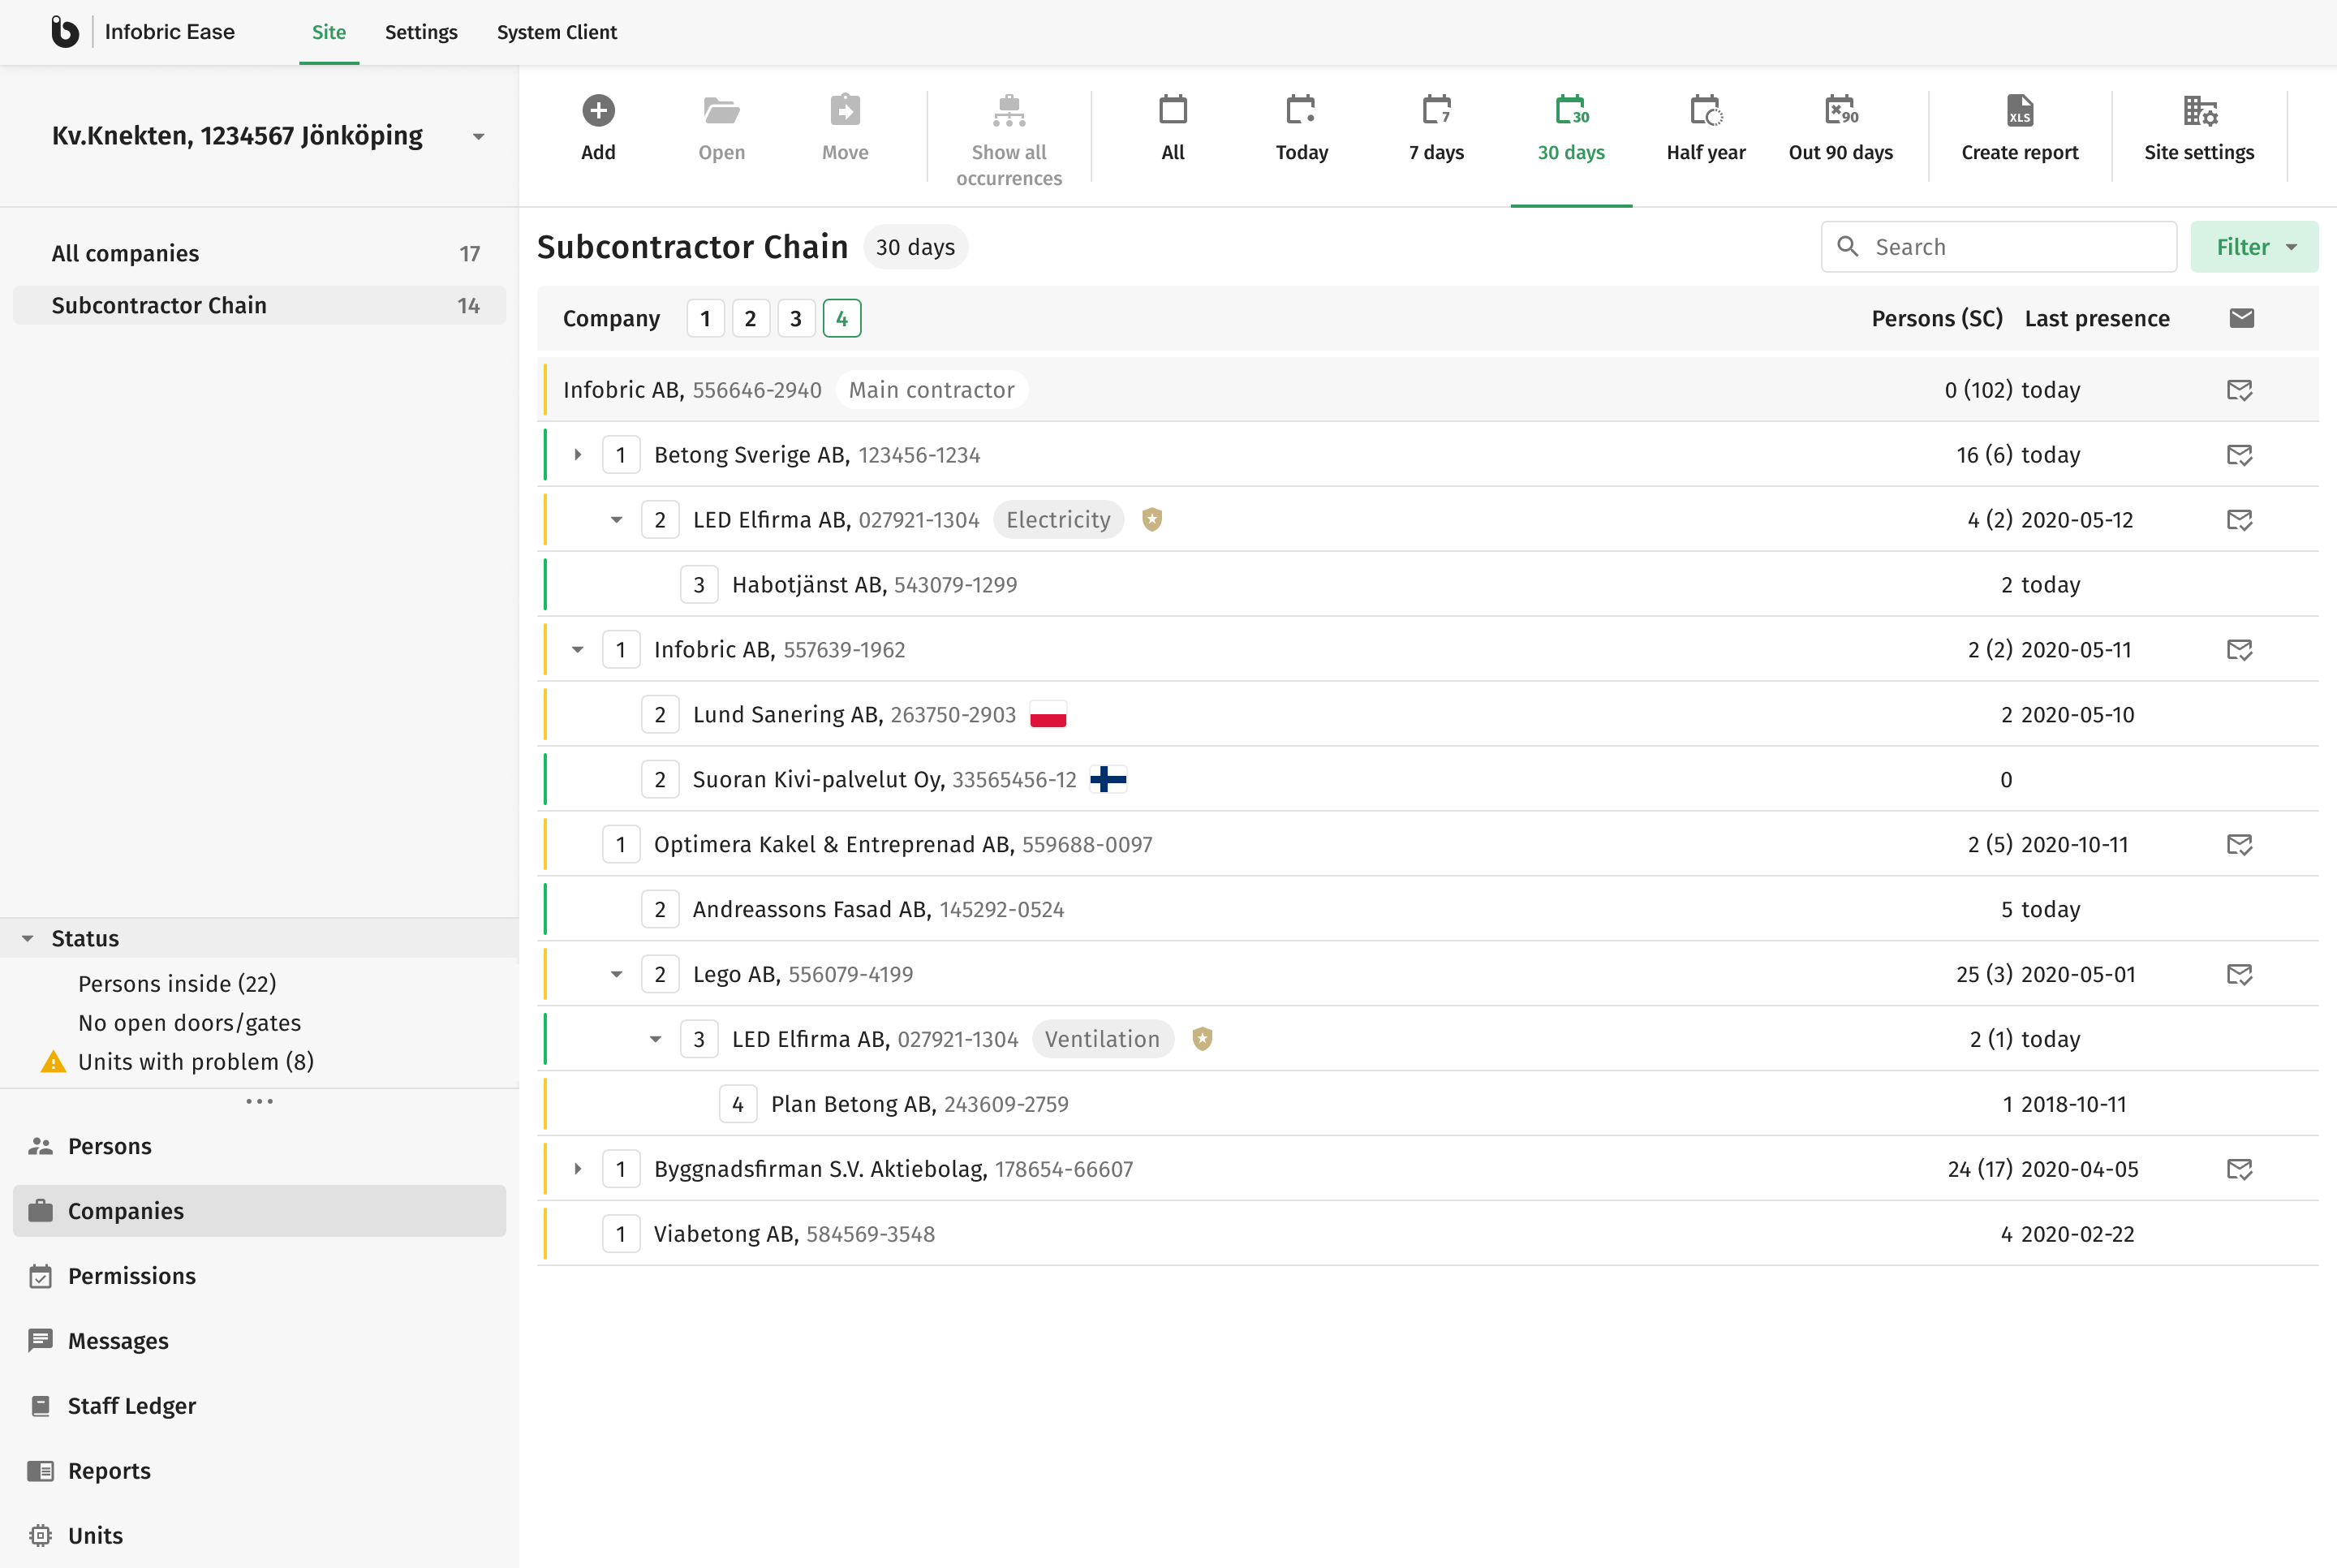Viewport: 2337px width, 1568px height.
Task: Open Persons in sidebar
Action: pyautogui.click(x=259, y=1146)
